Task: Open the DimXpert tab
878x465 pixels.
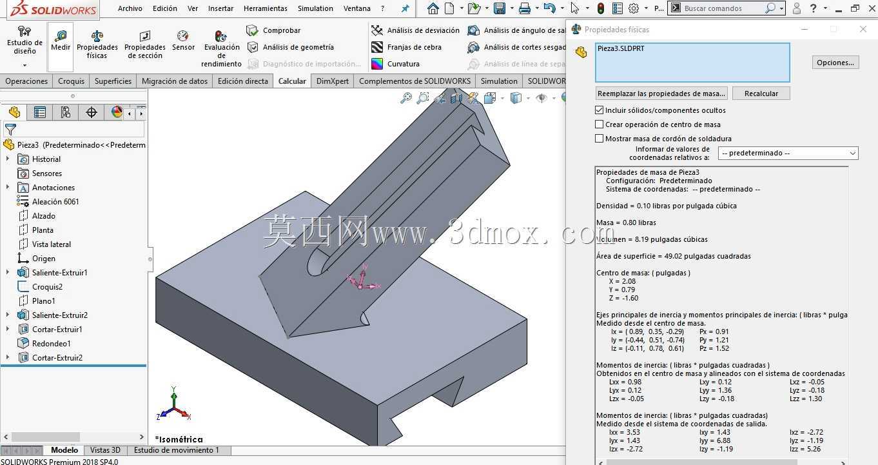Action: tap(333, 81)
